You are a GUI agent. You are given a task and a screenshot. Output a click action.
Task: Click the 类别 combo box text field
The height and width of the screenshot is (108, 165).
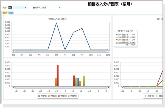click(x=16, y=8)
